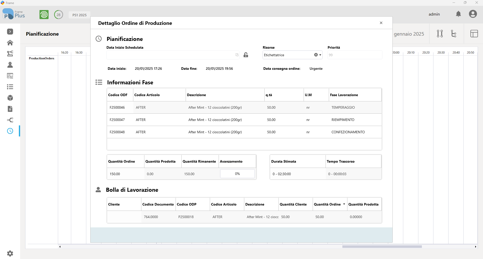
Task: Click the horizontal timeline scrollbar thumb
Action: [382, 247]
